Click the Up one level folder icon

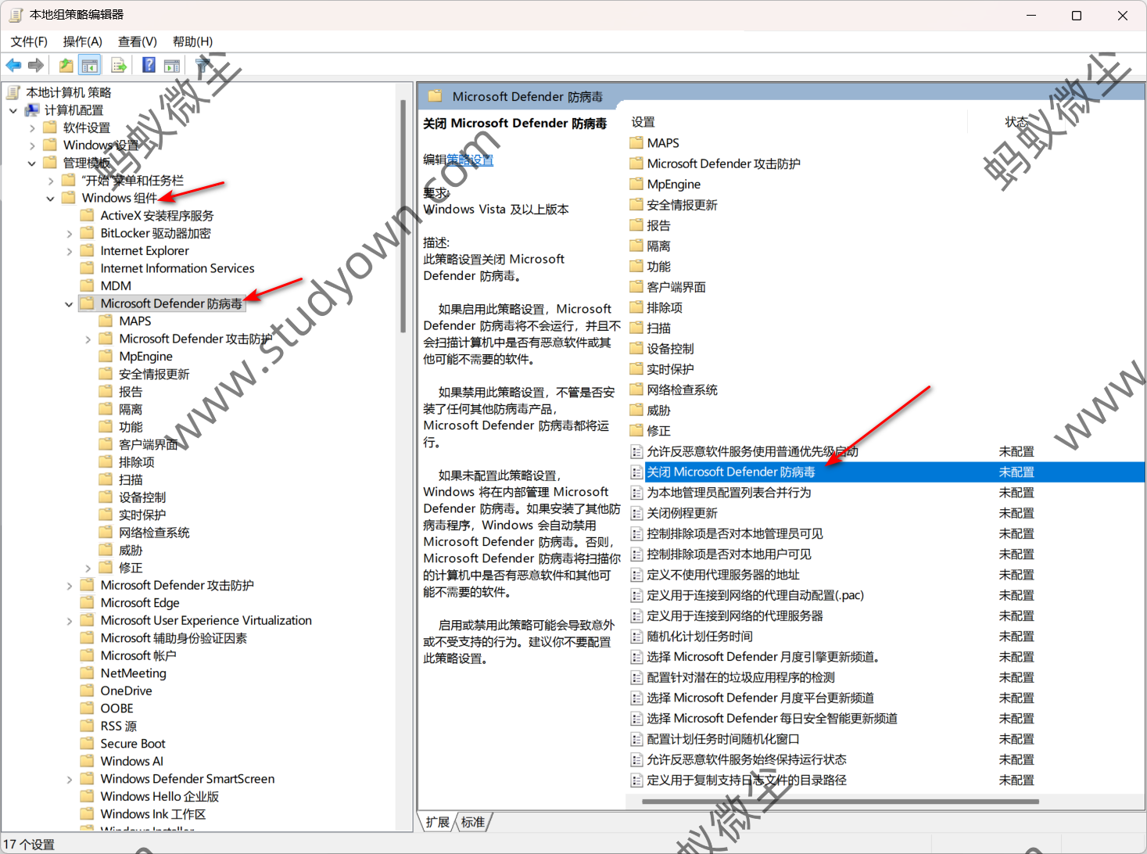(x=66, y=65)
